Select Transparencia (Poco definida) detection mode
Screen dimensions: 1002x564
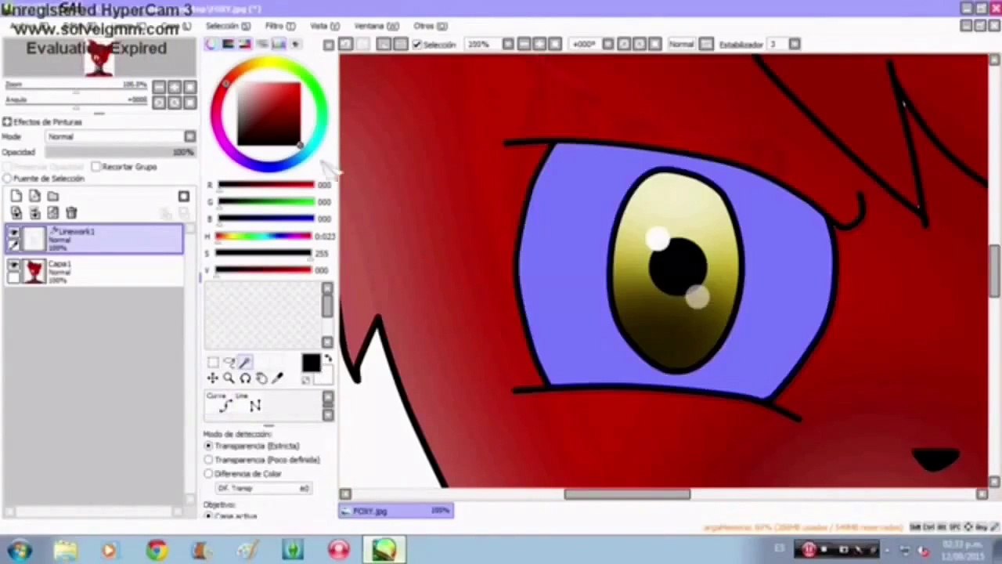[208, 460]
